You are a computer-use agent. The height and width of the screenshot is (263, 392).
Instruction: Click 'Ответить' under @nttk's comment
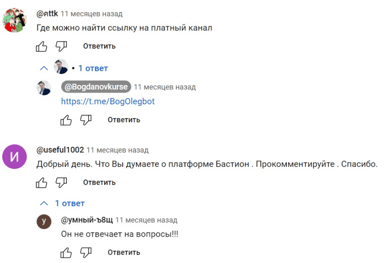99,46
